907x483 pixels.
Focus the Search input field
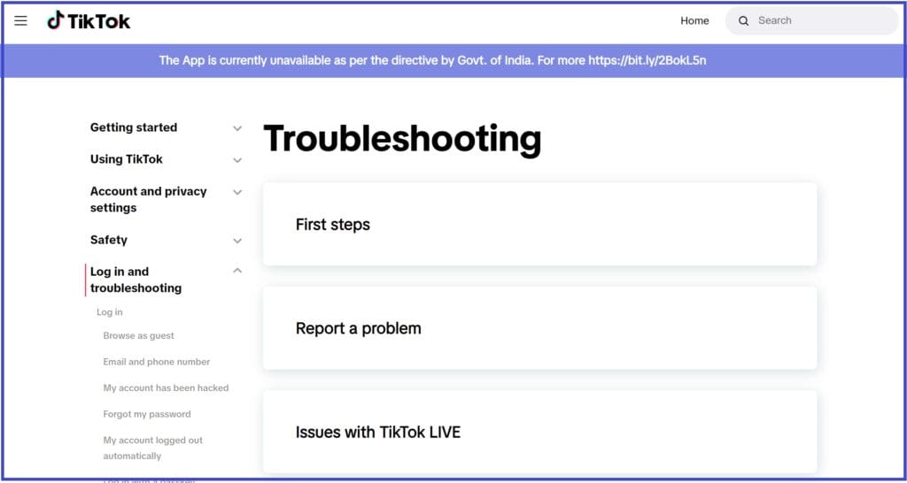tap(811, 21)
